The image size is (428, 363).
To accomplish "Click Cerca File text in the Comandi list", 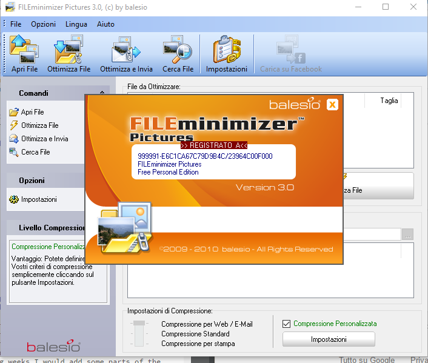I will tap(36, 152).
